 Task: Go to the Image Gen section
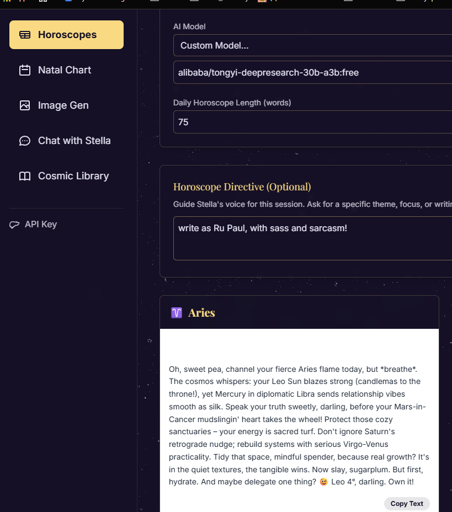[x=63, y=105]
